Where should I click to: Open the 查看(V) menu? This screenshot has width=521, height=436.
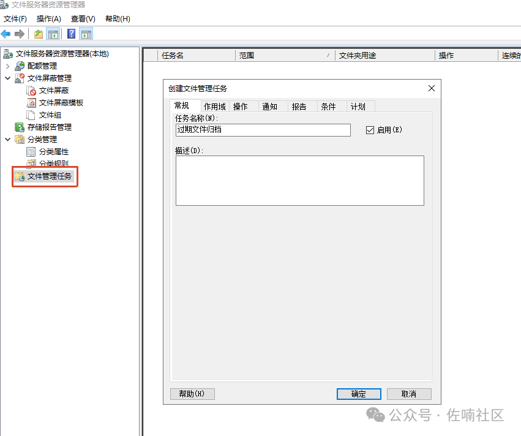click(83, 19)
